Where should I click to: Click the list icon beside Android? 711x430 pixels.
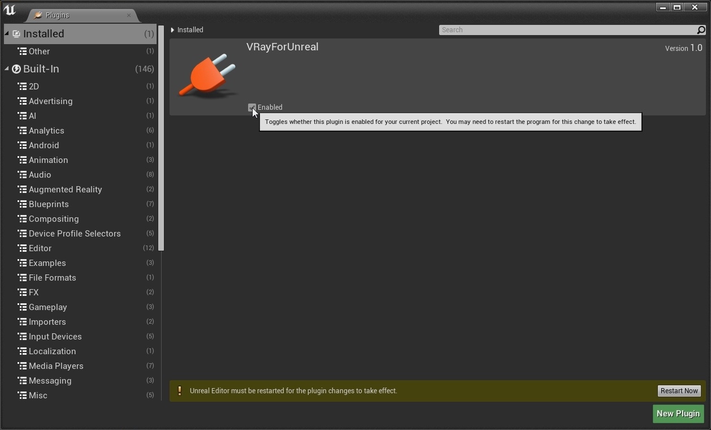pyautogui.click(x=22, y=145)
